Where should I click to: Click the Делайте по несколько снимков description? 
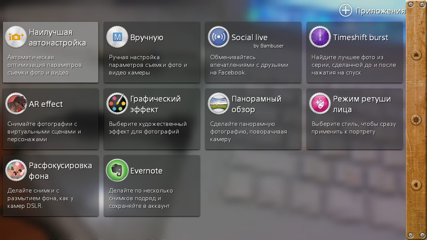pyautogui.click(x=141, y=198)
